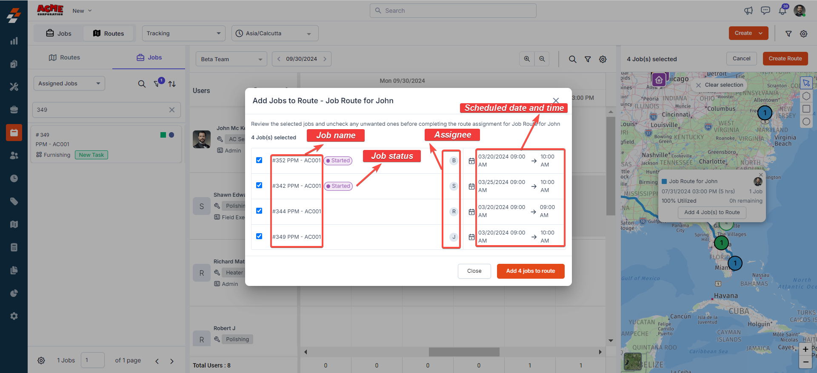The height and width of the screenshot is (373, 817).
Task: Click the Cancel button above map
Action: 741,59
